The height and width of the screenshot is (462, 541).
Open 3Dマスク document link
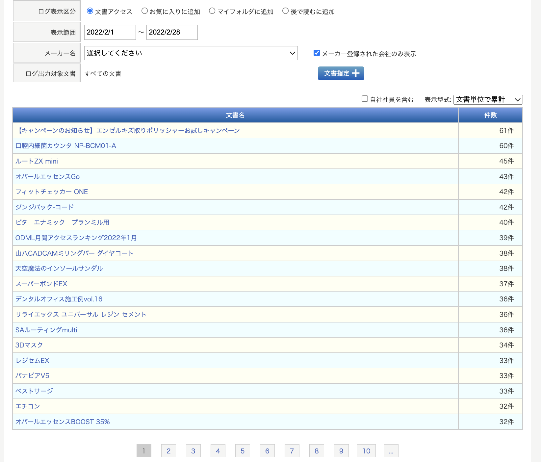[29, 345]
